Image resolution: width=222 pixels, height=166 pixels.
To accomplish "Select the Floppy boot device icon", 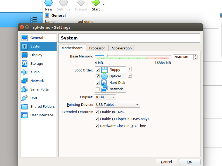I will [105, 70].
